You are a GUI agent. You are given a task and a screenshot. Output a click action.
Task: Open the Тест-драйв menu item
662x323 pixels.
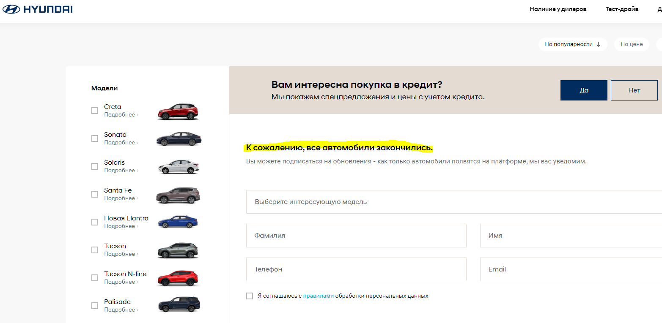622,9
